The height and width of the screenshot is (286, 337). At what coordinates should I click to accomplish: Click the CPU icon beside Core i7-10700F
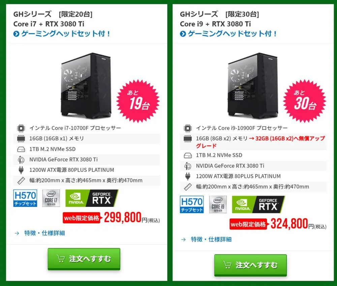coord(21,128)
